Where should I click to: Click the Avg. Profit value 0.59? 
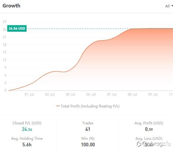pyautogui.click(x=149, y=129)
